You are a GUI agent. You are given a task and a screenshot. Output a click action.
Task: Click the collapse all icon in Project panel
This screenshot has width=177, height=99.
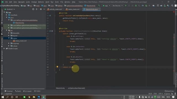click(x=37, y=9)
